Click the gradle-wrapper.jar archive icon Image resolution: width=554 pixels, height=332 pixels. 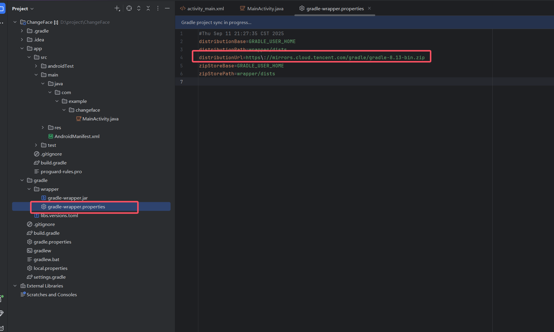(44, 198)
